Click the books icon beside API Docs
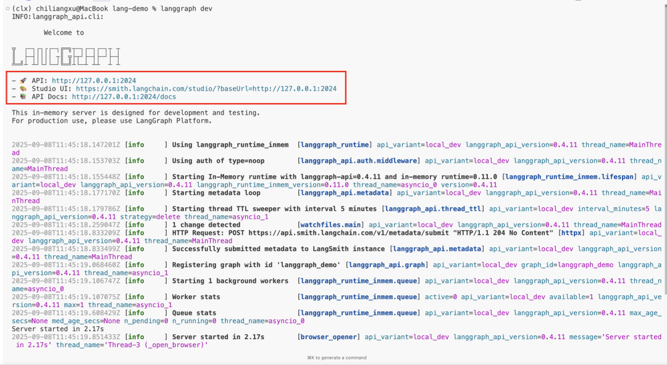 (22, 97)
